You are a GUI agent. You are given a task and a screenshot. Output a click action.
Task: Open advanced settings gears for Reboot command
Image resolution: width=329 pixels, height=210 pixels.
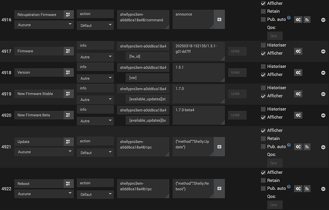click(298, 189)
